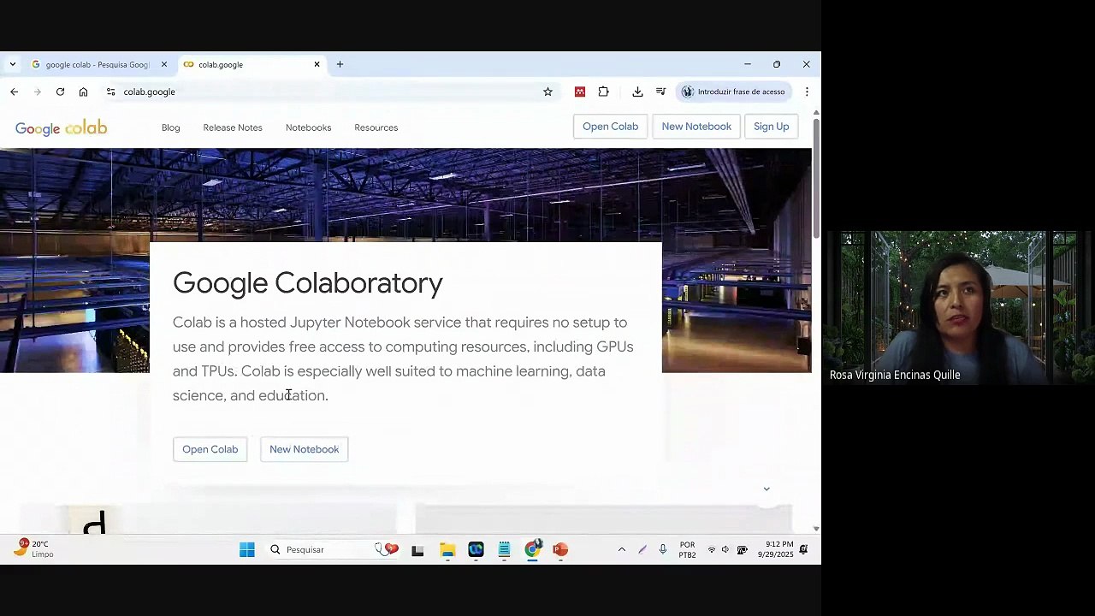This screenshot has height=616, width=1095.
Task: Click the Sign Up button
Action: coord(772,127)
